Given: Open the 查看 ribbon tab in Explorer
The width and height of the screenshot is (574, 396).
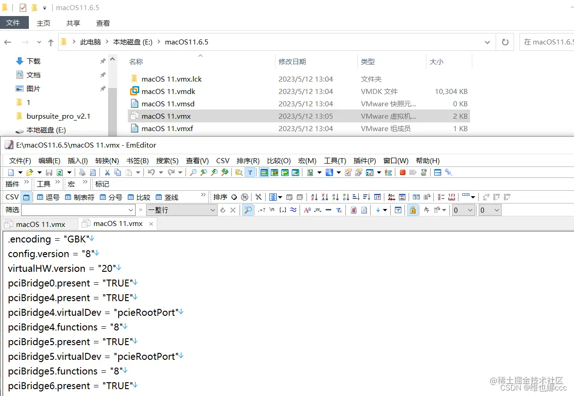Looking at the screenshot, I should [x=103, y=23].
